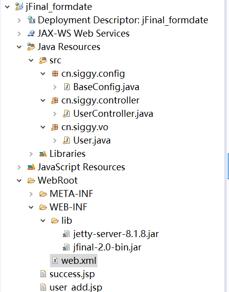Select 'Deployment Descriptor: jFinal_formdate' label
This screenshot has height=292, width=229.
[x=123, y=20]
